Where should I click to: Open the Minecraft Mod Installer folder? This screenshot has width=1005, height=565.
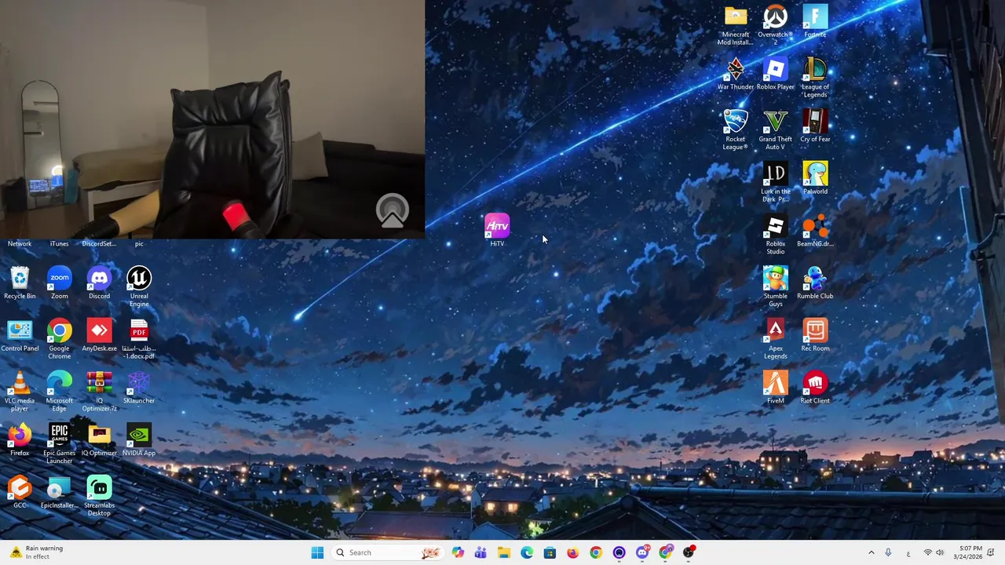click(x=736, y=26)
